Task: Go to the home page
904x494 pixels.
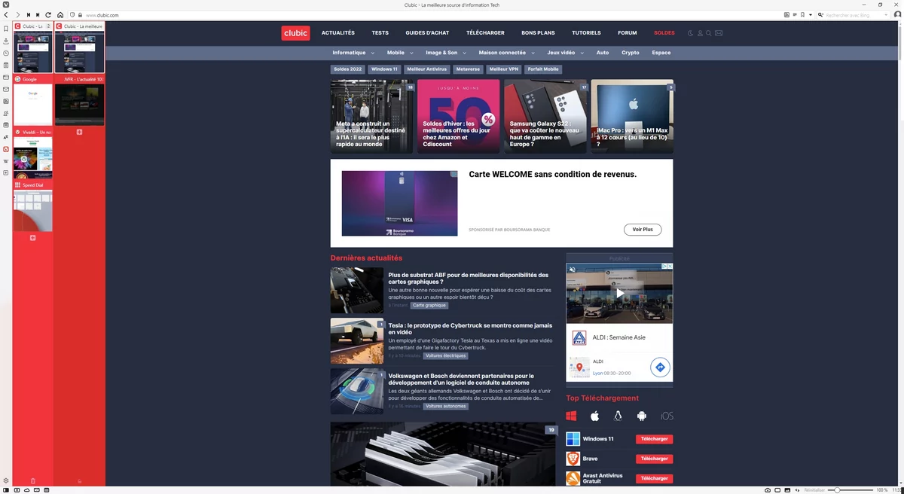Action: point(60,15)
